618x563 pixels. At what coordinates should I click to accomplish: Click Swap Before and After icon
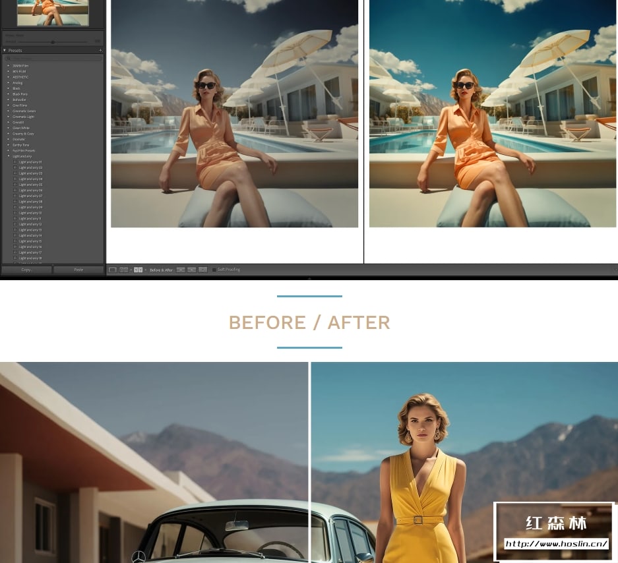click(202, 270)
